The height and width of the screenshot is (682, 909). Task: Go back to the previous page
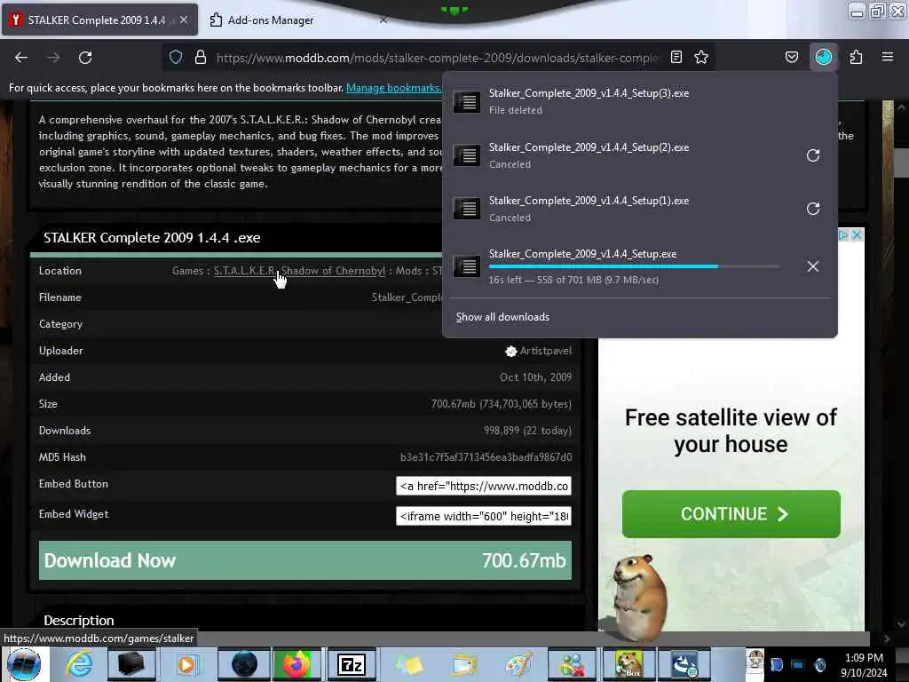tap(21, 58)
